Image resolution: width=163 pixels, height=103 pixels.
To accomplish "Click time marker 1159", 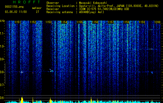I will click(142, 22).
